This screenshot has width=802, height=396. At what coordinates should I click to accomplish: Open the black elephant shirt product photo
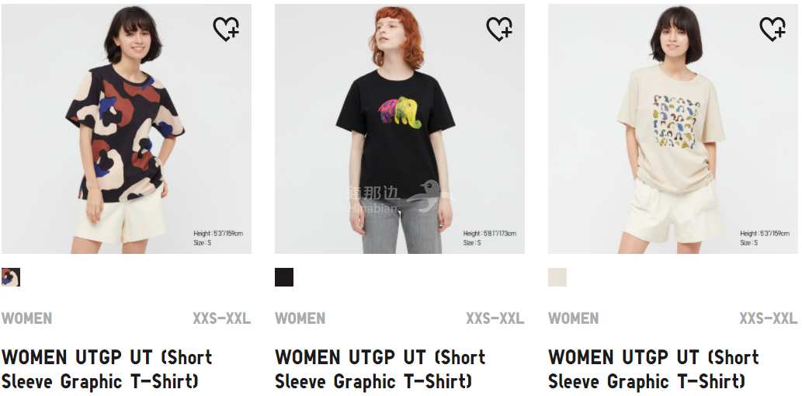point(400,129)
